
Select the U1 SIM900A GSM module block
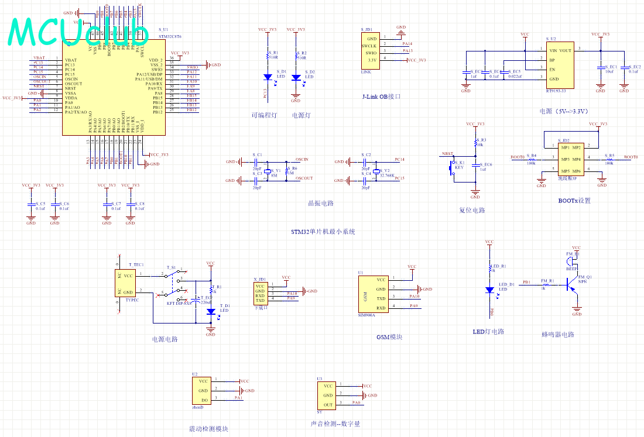374,294
